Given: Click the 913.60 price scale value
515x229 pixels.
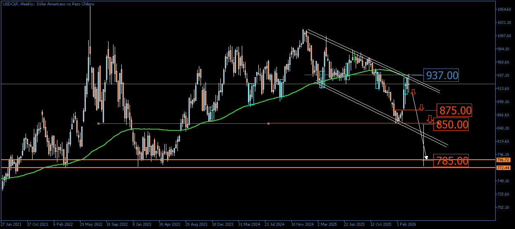Looking at the screenshot, I should point(504,88).
